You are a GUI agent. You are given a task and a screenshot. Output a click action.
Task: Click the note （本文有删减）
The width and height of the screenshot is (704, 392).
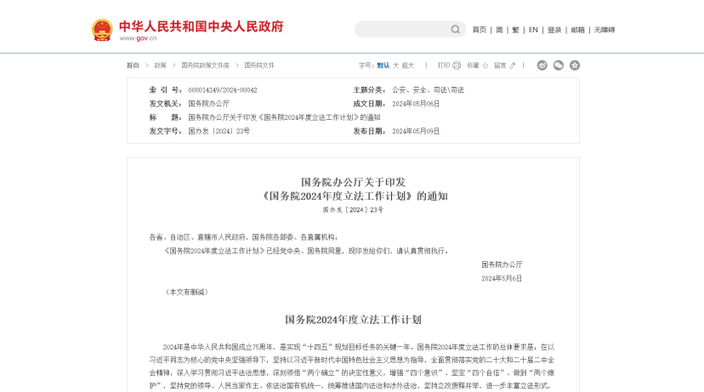tap(187, 293)
